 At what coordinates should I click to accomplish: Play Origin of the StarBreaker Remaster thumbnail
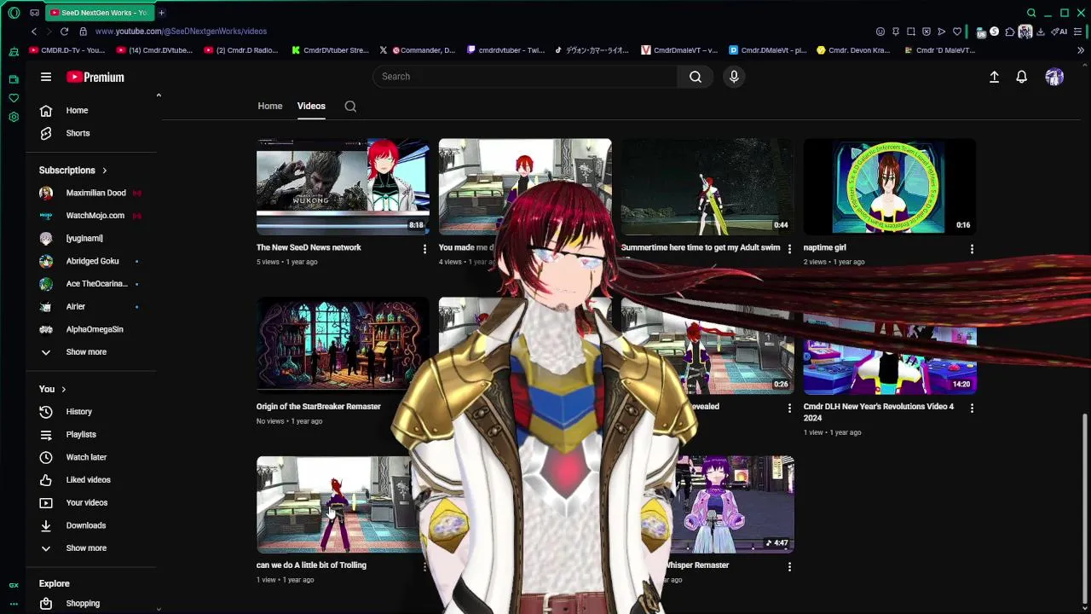343,345
